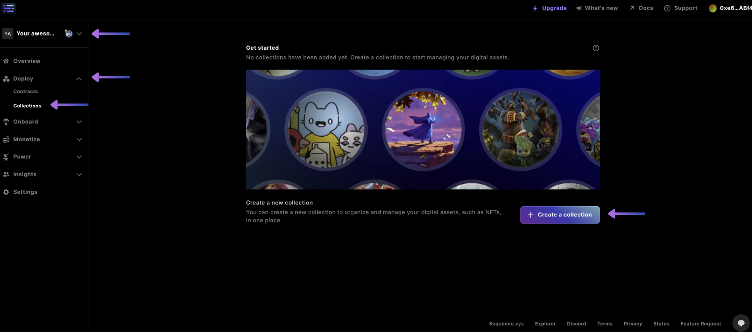Expand the Monetize section chevron
This screenshot has width=752, height=332.
pos(79,140)
